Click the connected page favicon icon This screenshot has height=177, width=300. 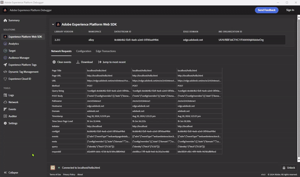point(53,168)
